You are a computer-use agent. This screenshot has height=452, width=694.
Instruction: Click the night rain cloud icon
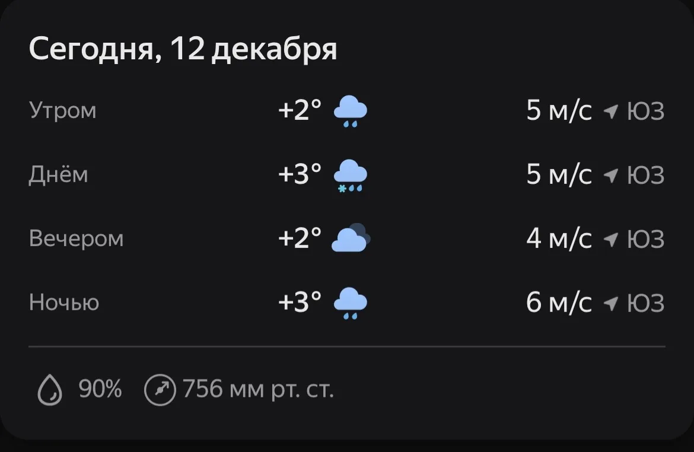click(351, 303)
